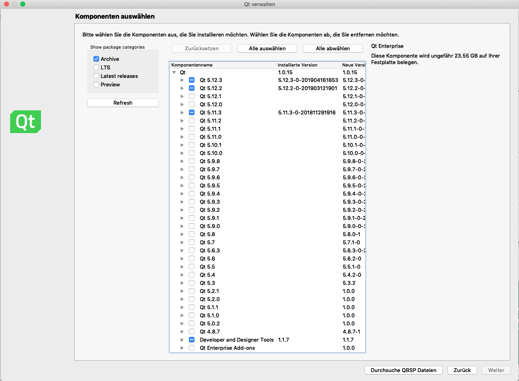Check the Qt 5.12.1 component box
The width and height of the screenshot is (519, 381).
(192, 96)
